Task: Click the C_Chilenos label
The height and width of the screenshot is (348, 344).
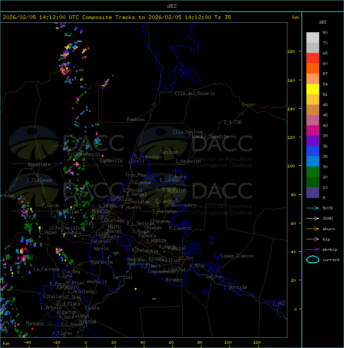Action: coord(39,180)
